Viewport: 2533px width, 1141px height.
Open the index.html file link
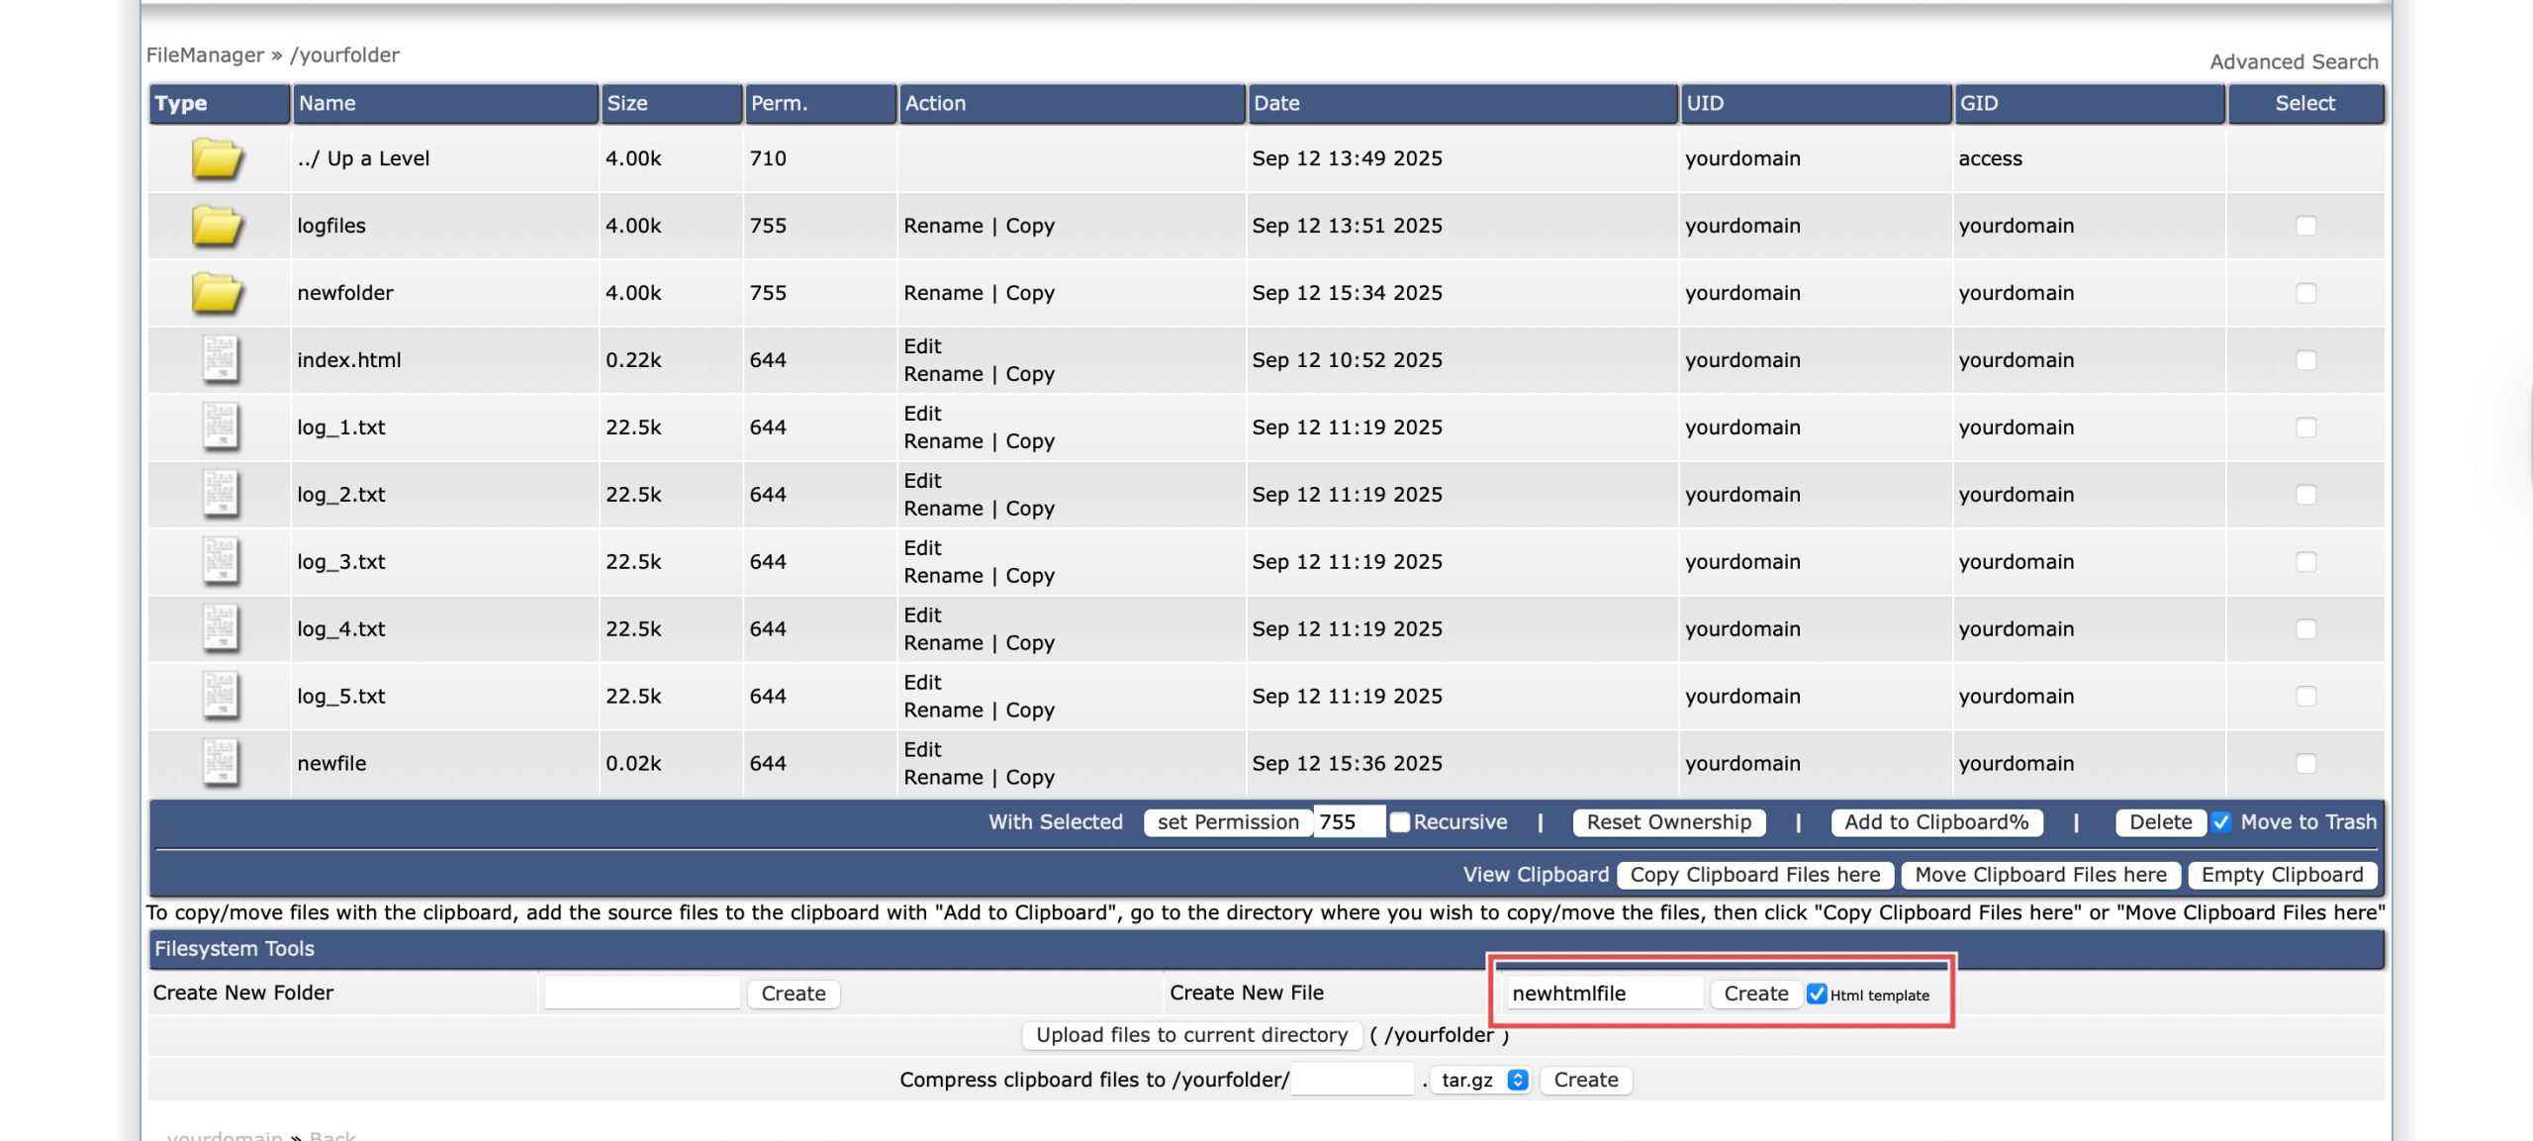coord(349,360)
